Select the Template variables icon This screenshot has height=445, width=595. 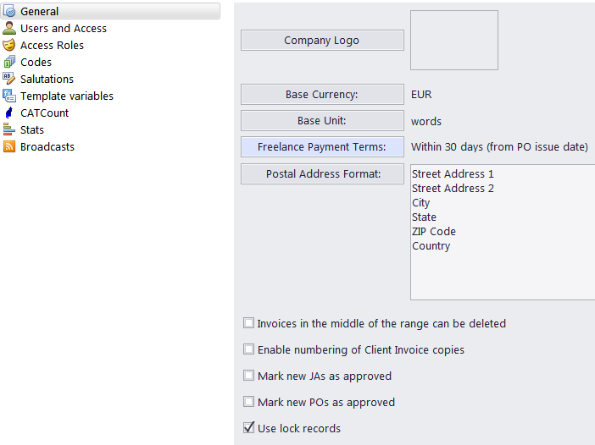9,96
